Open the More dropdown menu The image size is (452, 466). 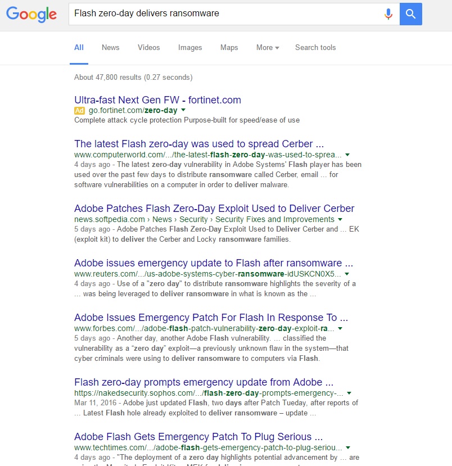click(x=268, y=48)
